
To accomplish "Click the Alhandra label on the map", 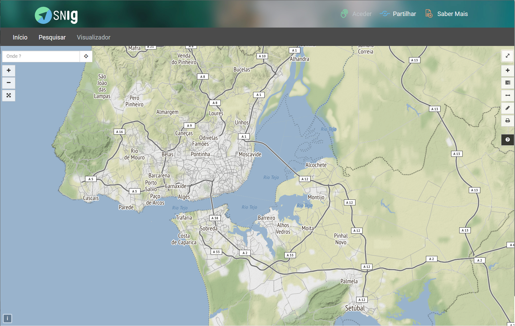I will point(299,59).
